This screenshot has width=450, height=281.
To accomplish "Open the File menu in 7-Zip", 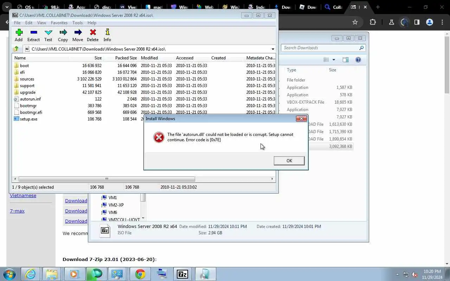I will [17, 23].
